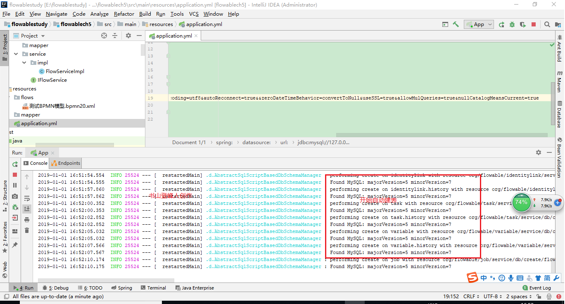Collapse the service folder

coord(16,54)
